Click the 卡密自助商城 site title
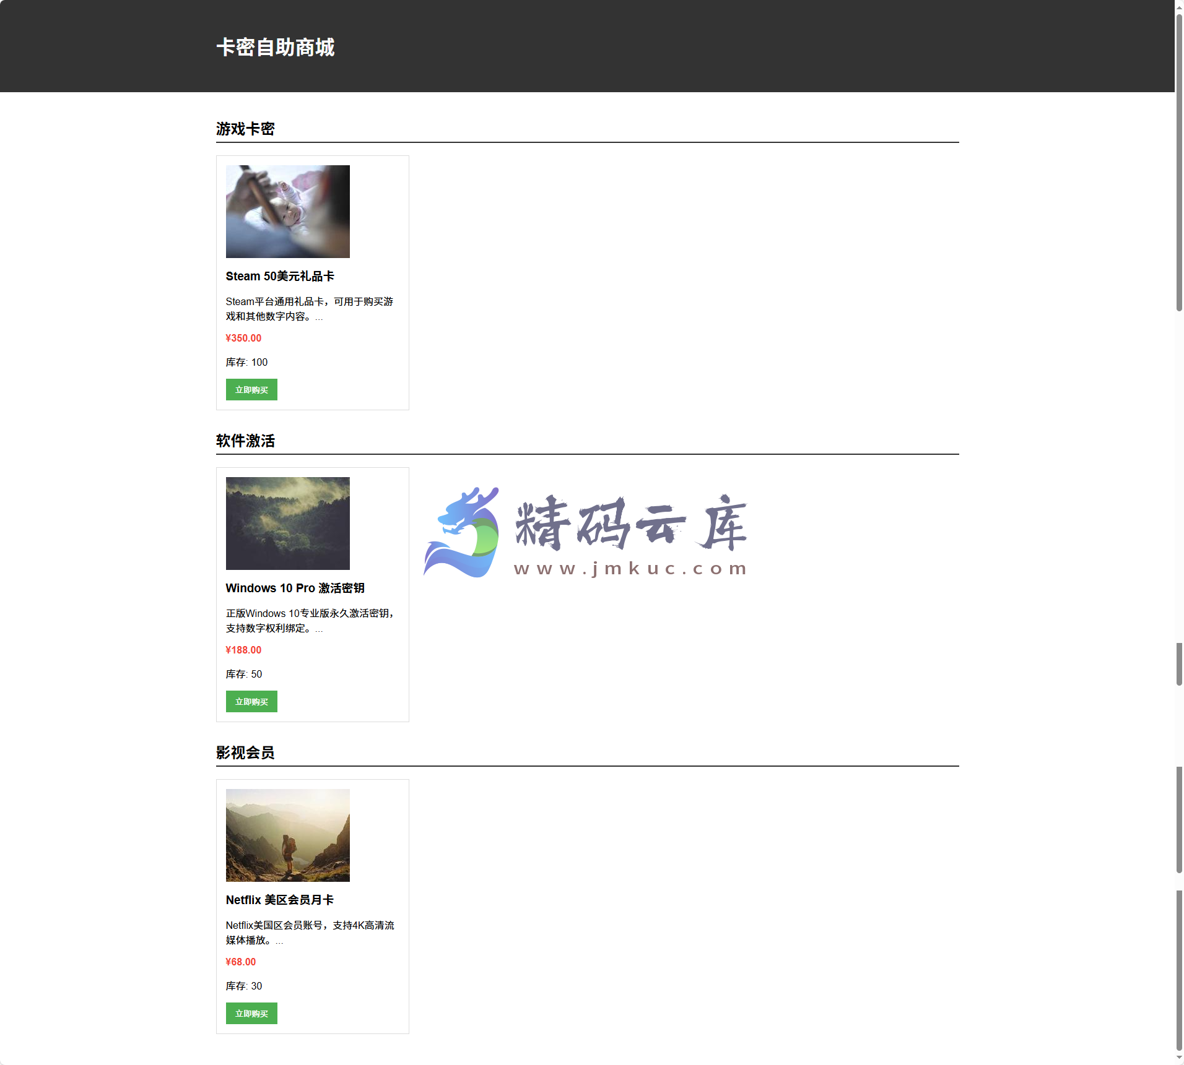Screen dimensions: 1184x1065 tap(275, 48)
